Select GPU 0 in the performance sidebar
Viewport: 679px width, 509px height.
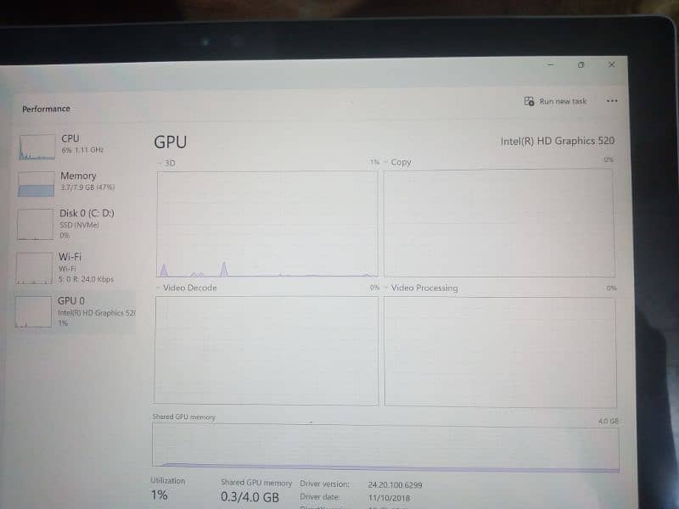pos(76,311)
